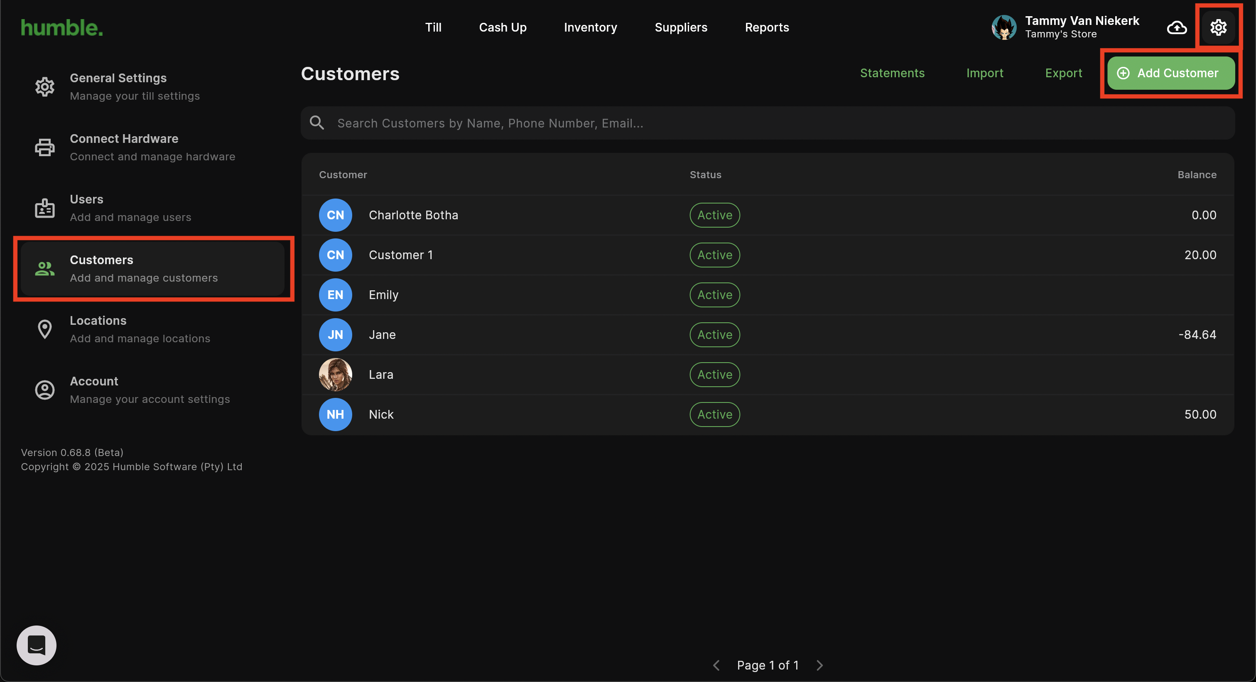Open Charlotte Botha customer name

coord(413,215)
